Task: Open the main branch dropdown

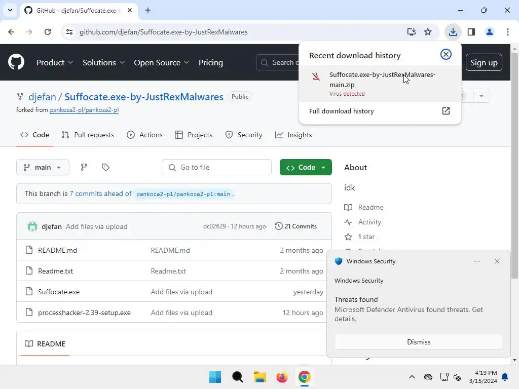Action: coord(43,167)
